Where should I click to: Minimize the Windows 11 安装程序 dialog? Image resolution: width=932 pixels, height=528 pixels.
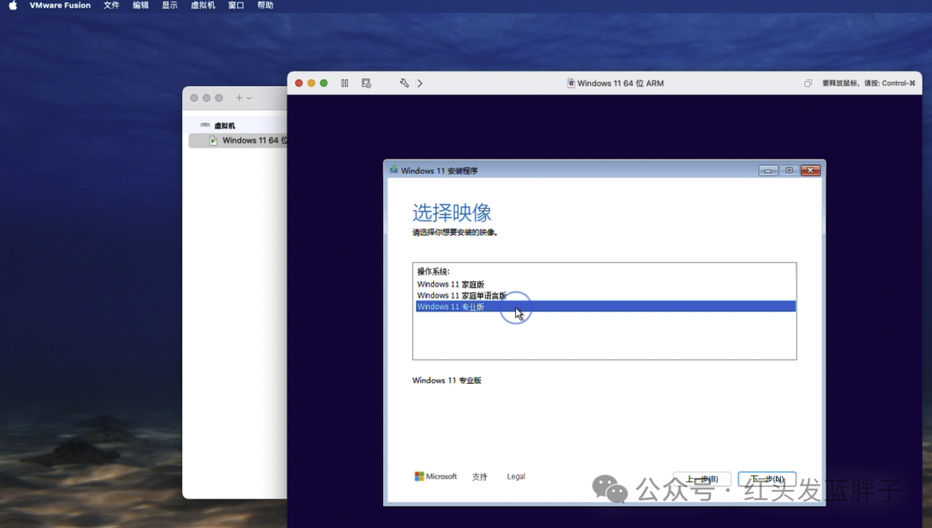coord(768,171)
